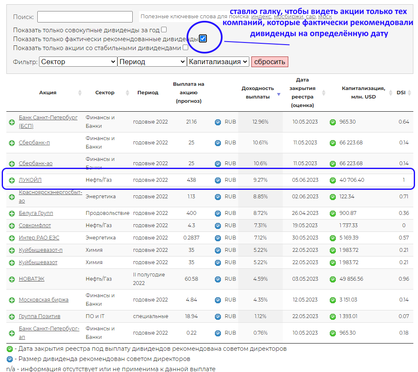
Task: Expand the Сбербанк-п row with plus icon
Action: coord(12,143)
